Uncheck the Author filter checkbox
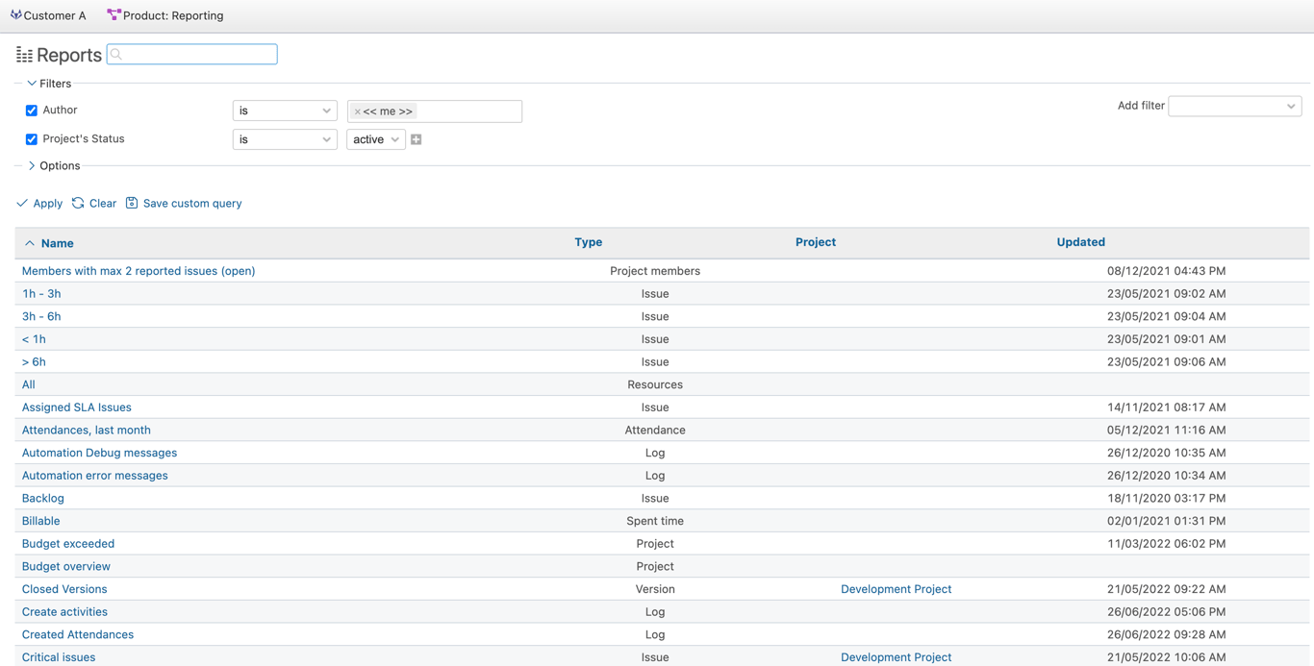This screenshot has height=666, width=1314. pos(31,110)
